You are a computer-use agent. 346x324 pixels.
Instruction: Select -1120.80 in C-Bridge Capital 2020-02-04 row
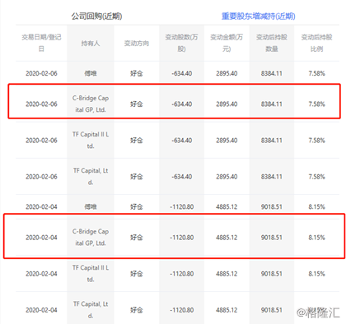click(x=181, y=238)
